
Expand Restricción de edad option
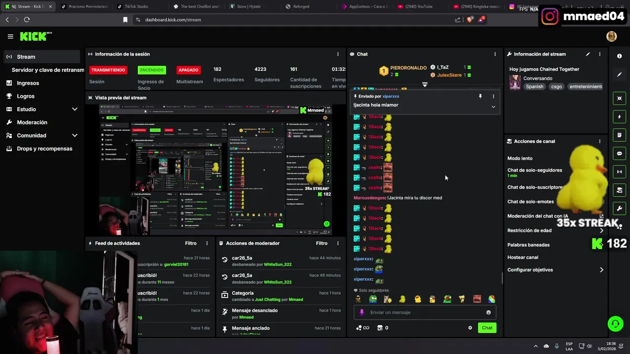pyautogui.click(x=601, y=230)
